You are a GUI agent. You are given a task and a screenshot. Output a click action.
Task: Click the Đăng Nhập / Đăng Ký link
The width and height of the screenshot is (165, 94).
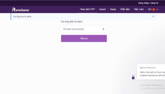click(148, 3)
